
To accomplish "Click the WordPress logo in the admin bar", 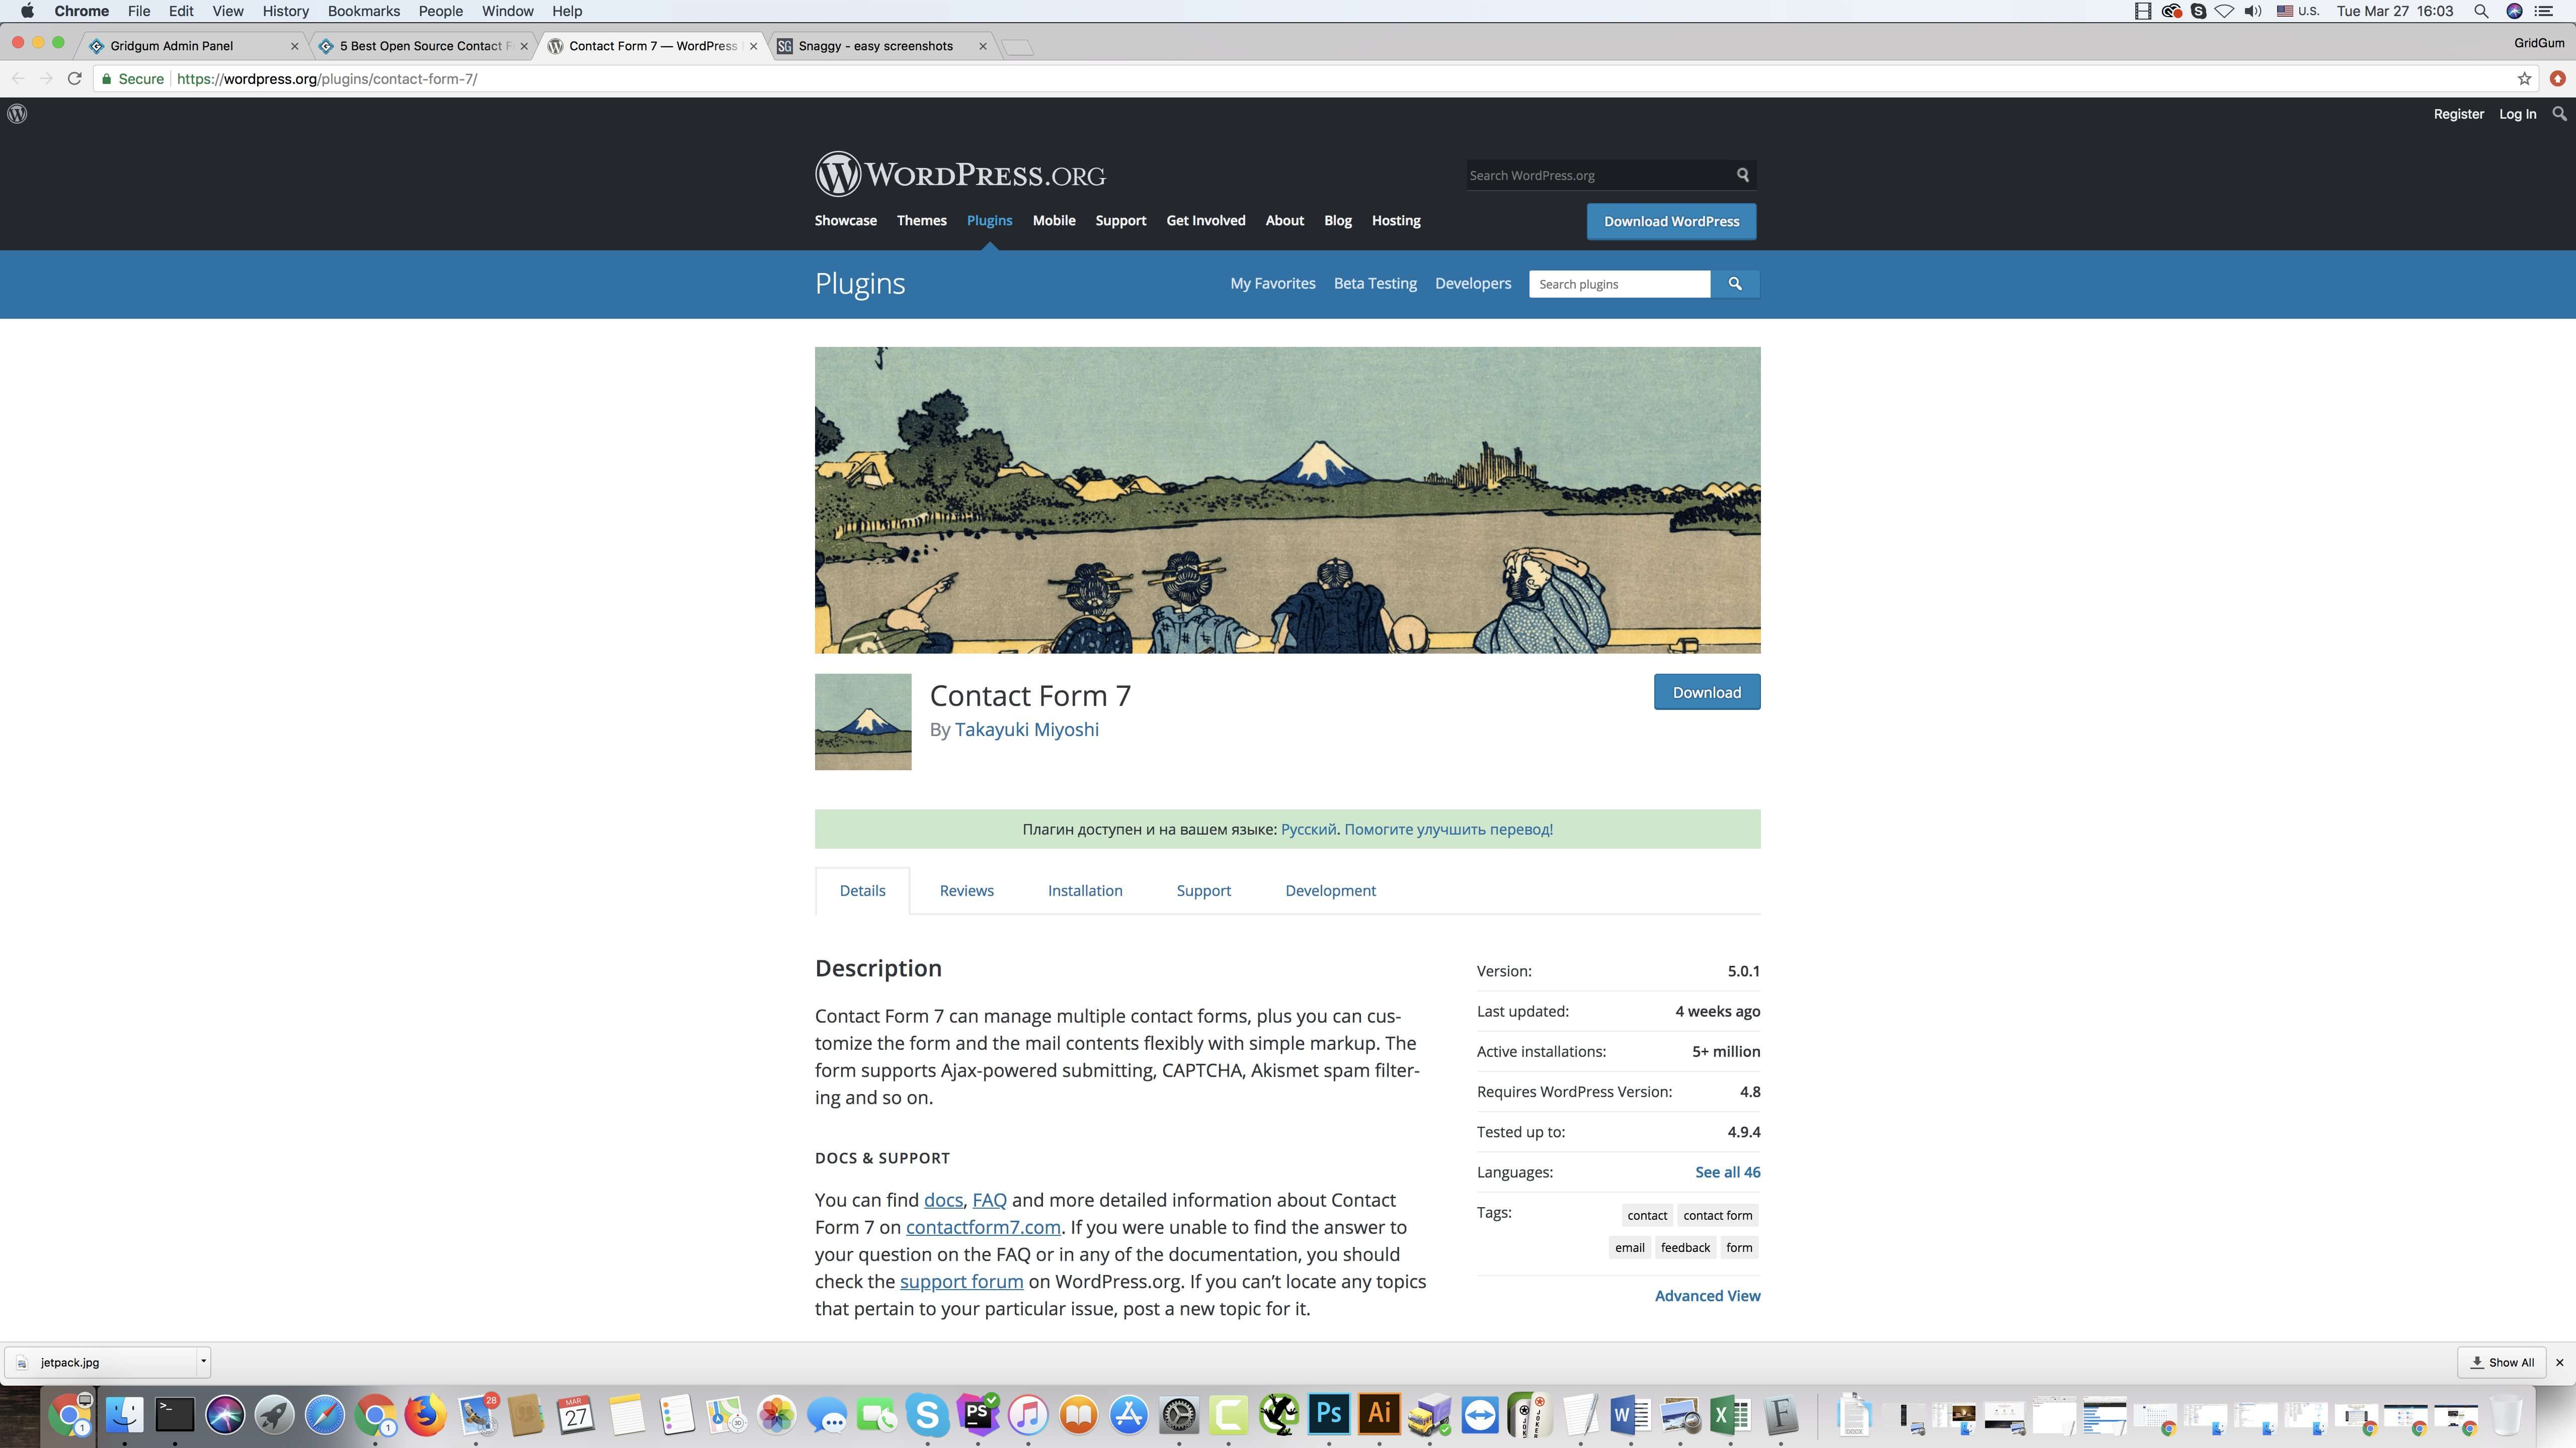I will [x=17, y=114].
